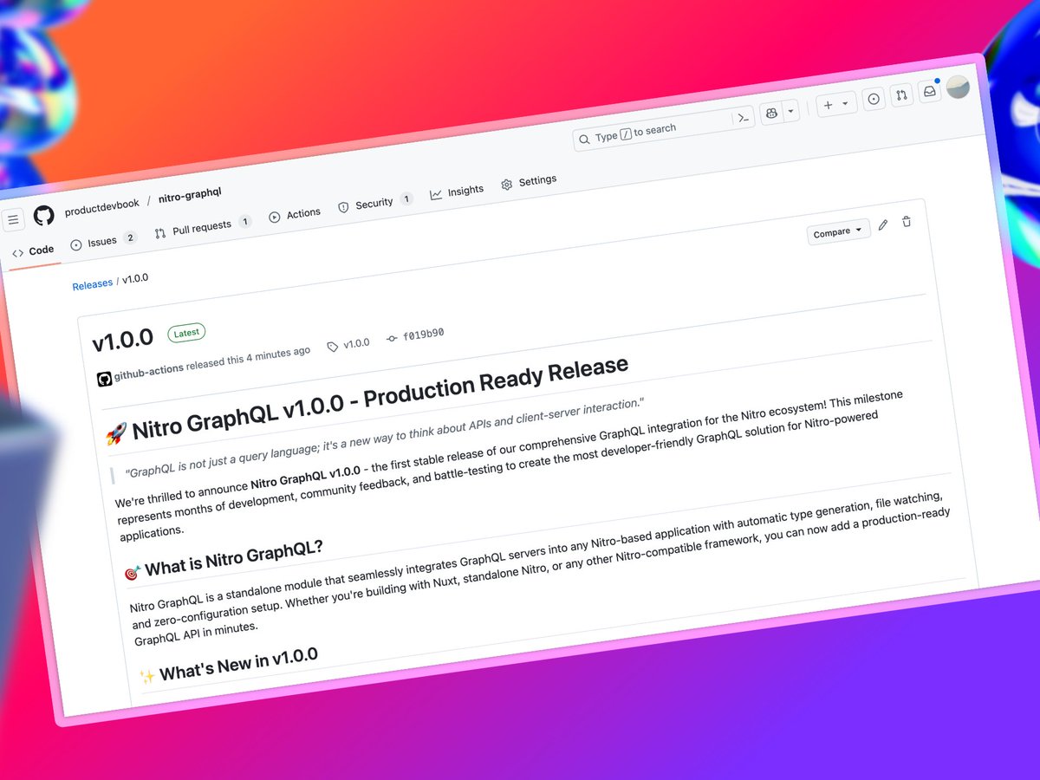Switch to the Insights tab
Viewport: 1040px width, 780px height.
(x=457, y=192)
